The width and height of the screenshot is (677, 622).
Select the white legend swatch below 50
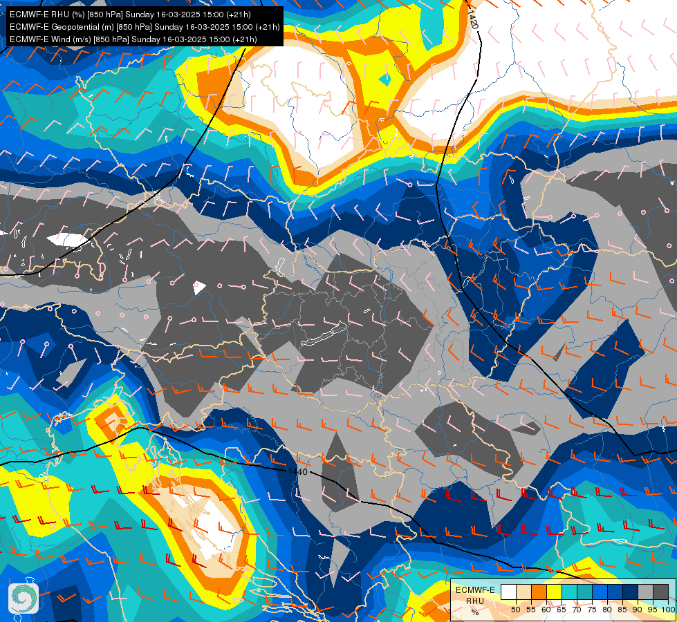click(x=508, y=592)
